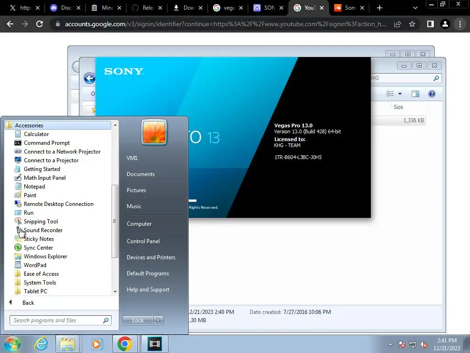Open the shutdown options arrow beside Lock
Image resolution: width=470 pixels, height=353 pixels.
(158, 320)
